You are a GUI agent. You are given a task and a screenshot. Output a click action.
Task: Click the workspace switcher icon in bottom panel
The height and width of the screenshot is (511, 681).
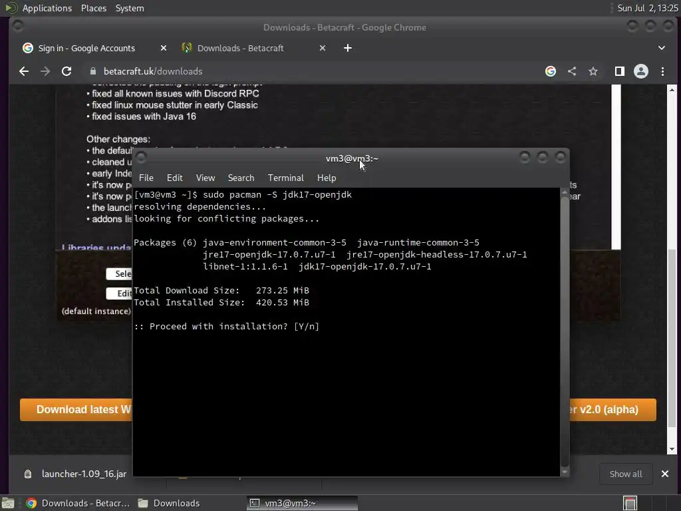coord(630,503)
